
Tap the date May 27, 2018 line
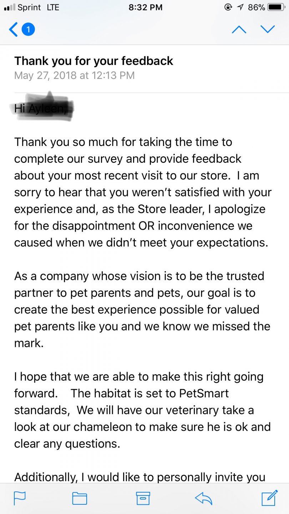(74, 75)
